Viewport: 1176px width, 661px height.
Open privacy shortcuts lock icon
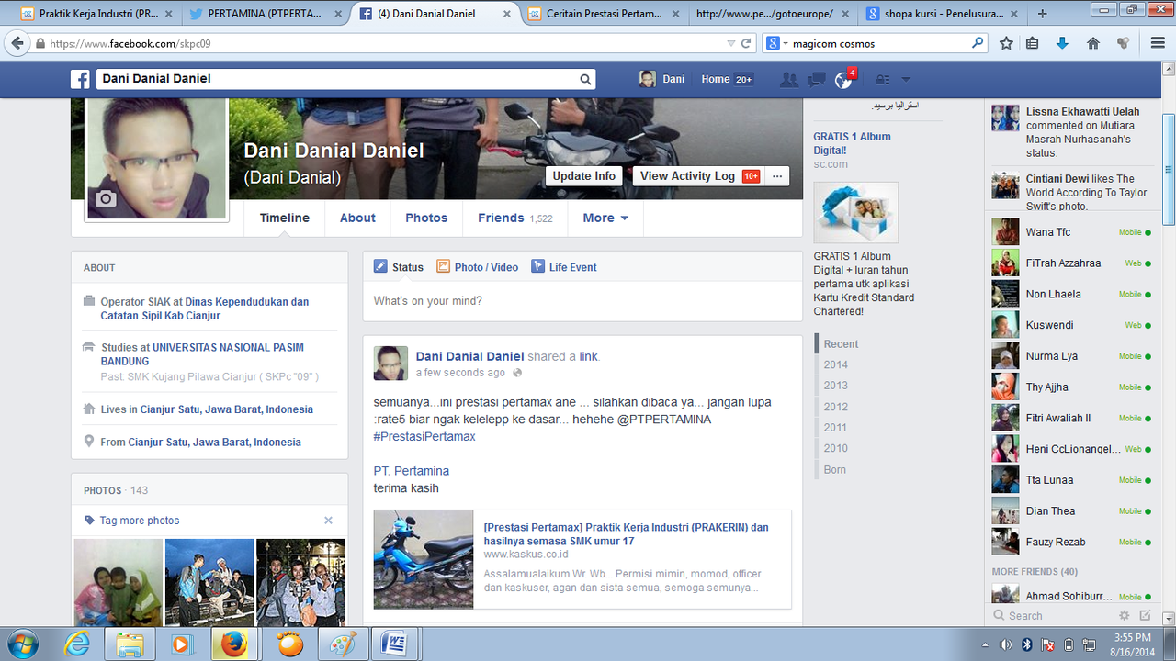click(883, 80)
